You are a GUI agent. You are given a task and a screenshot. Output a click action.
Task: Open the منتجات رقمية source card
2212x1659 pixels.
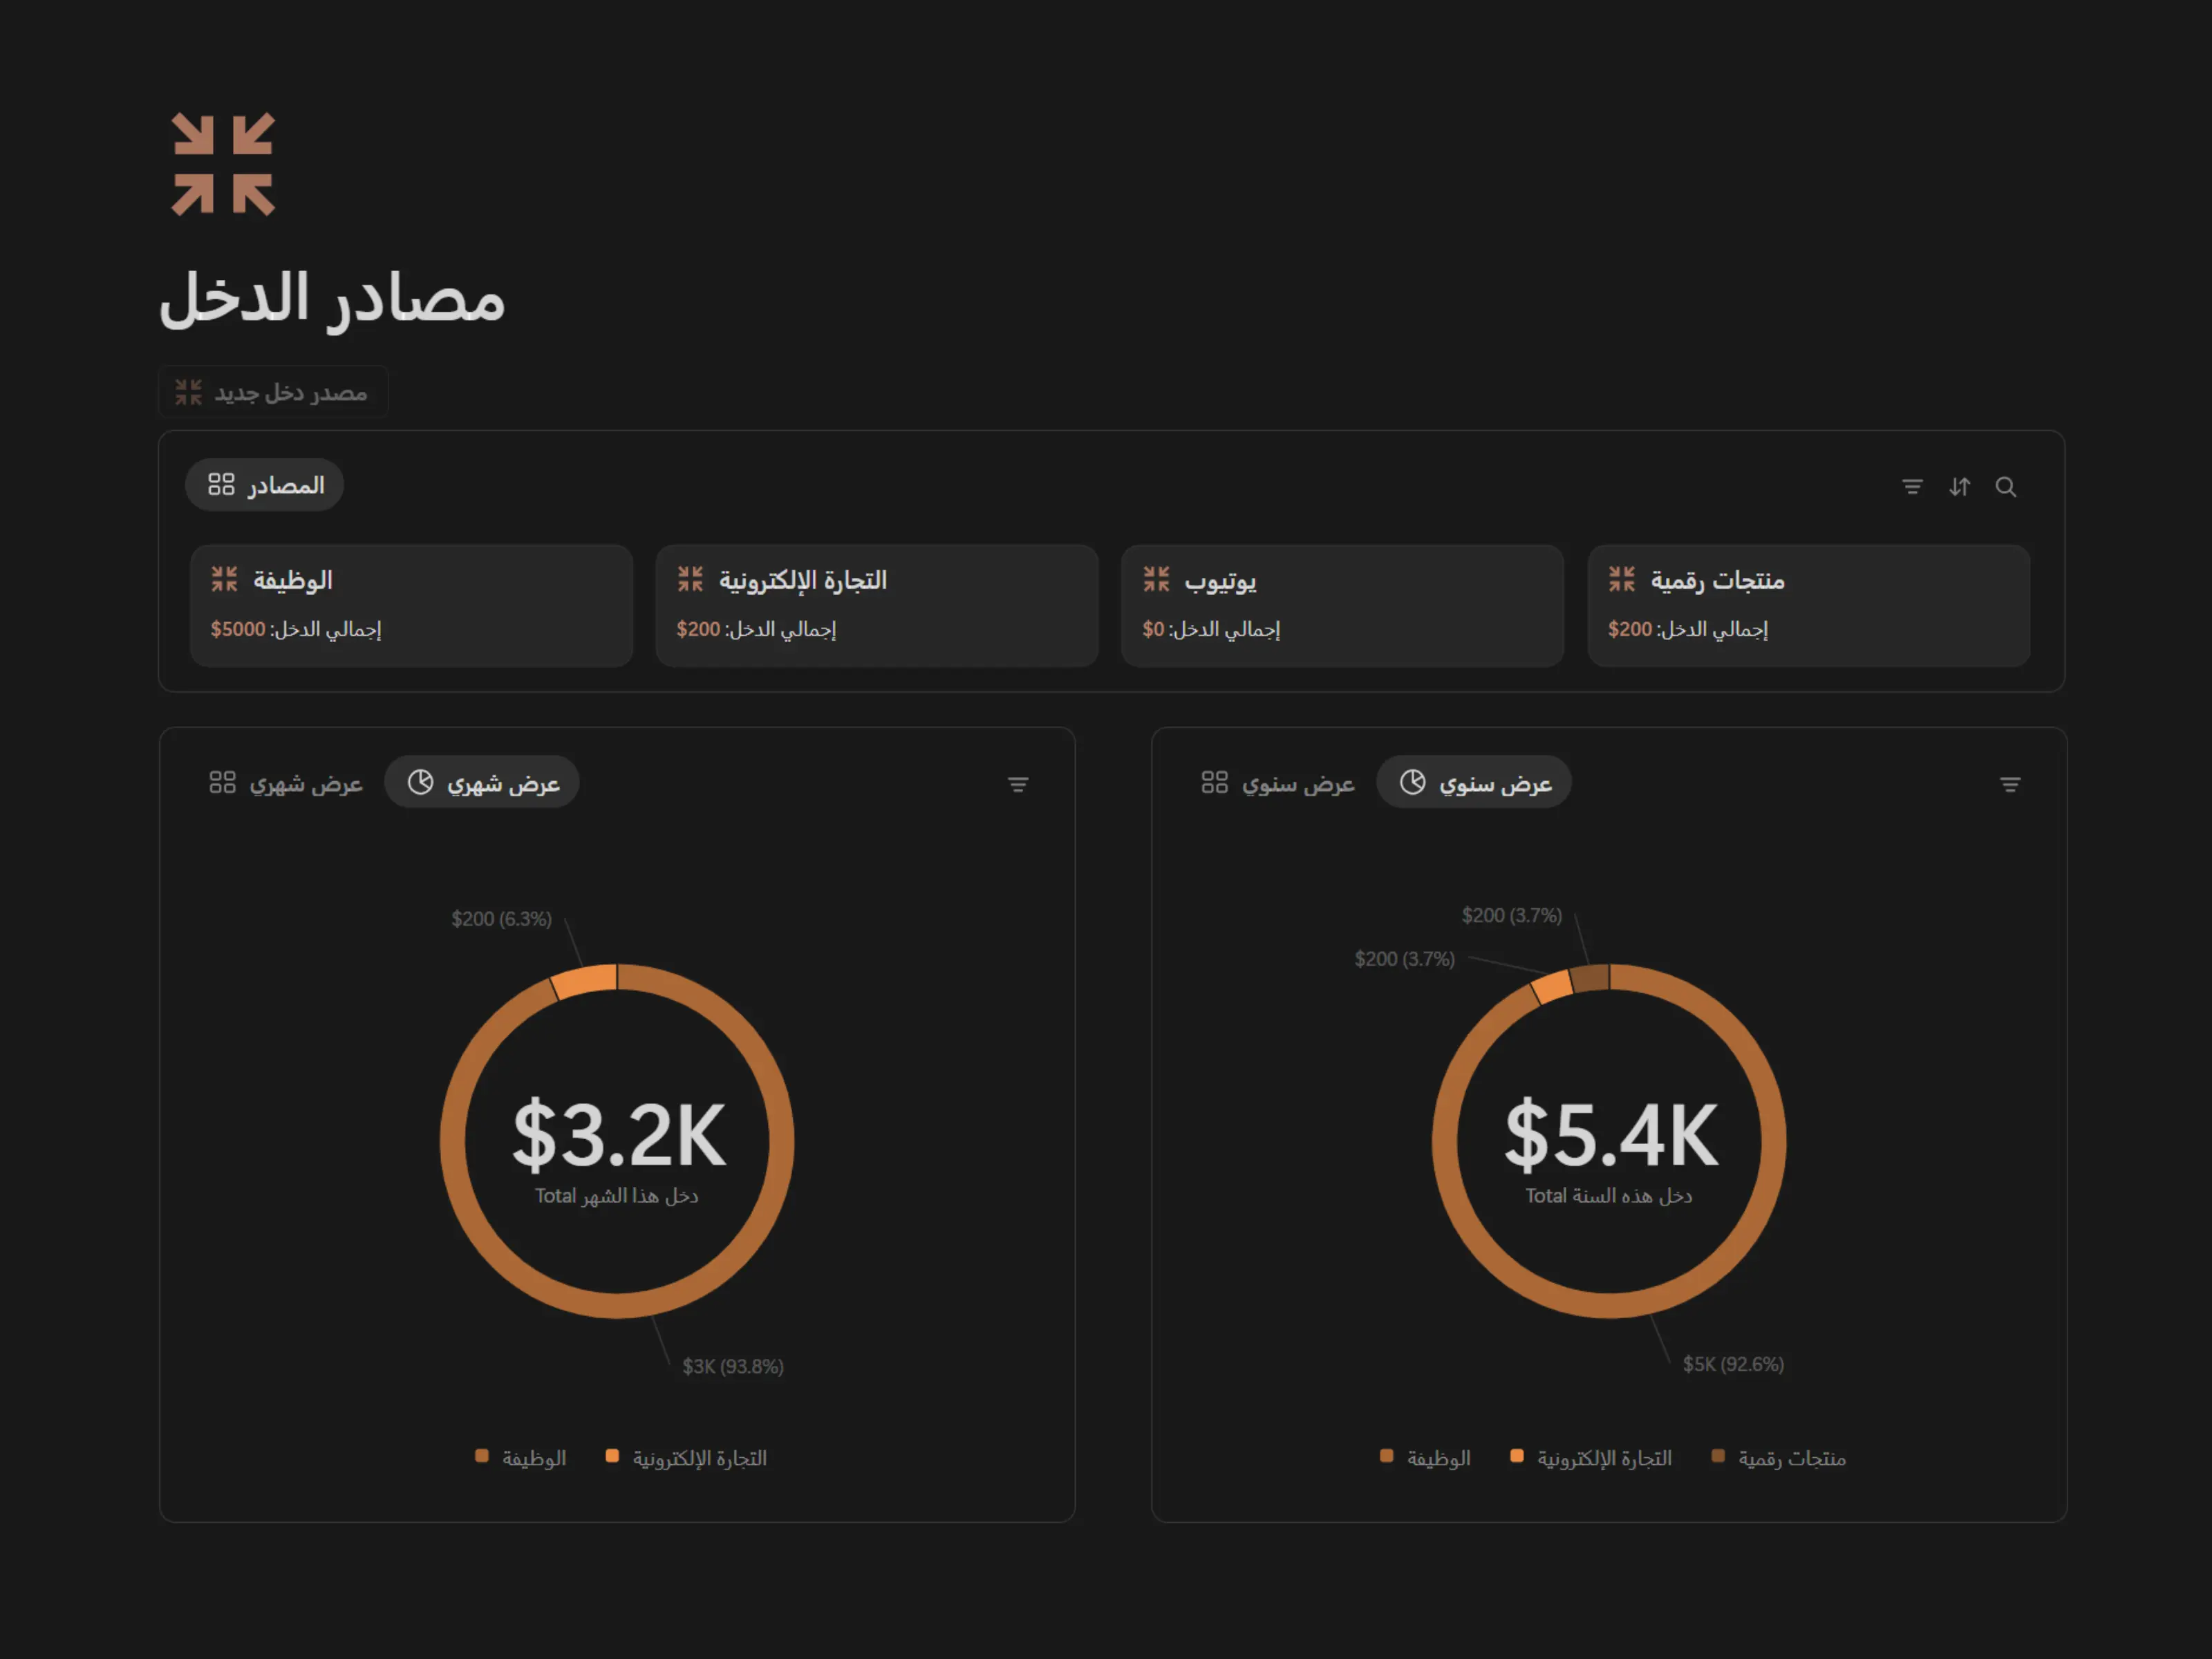1808,605
